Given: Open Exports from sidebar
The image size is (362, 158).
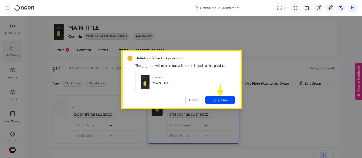Looking at the screenshot, I should pyautogui.click(x=12, y=95).
